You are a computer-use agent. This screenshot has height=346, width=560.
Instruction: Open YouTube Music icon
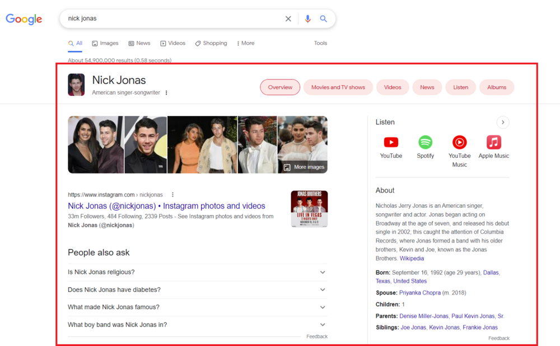point(460,142)
